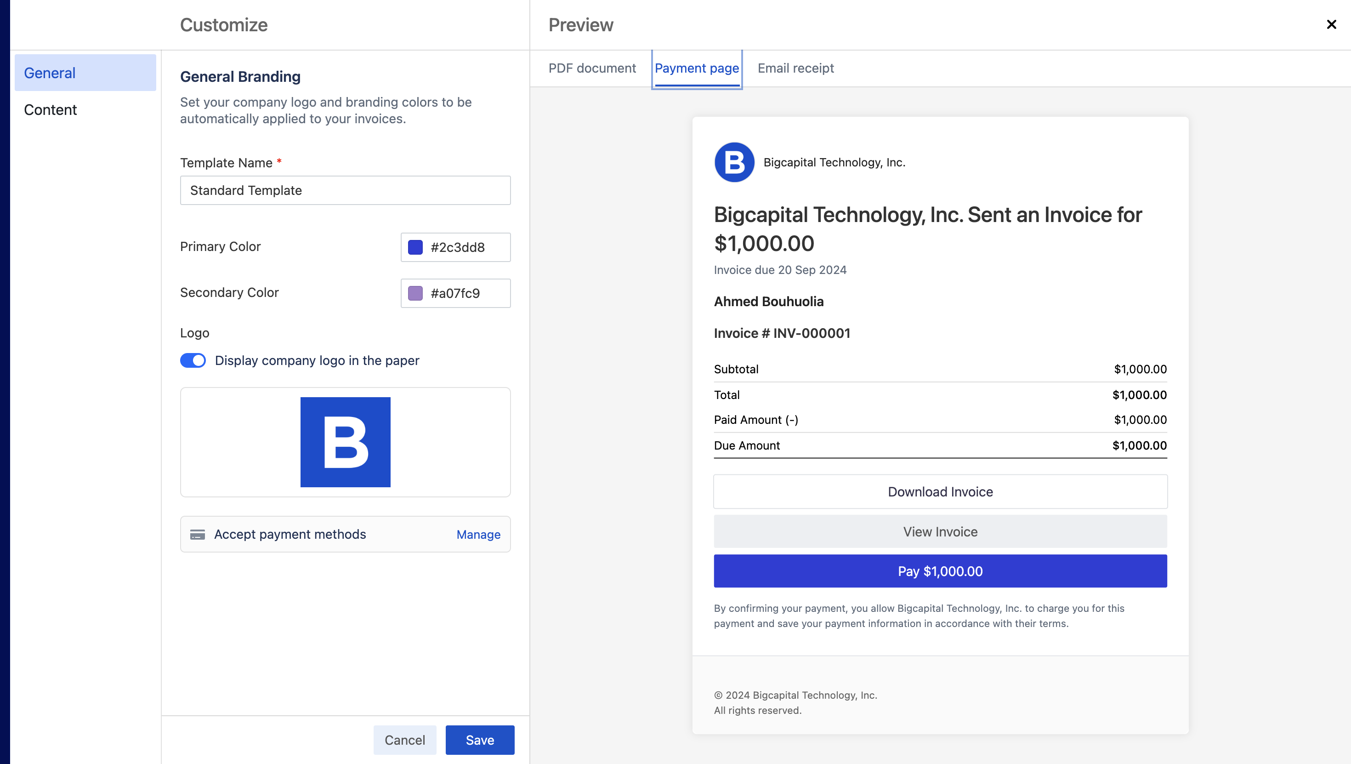Click the General branding section icon
Viewport: 1351px width, 764px height.
pyautogui.click(x=85, y=73)
